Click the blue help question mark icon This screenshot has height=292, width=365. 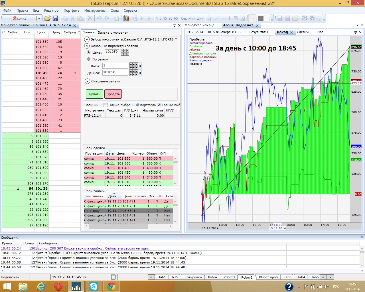point(289,286)
